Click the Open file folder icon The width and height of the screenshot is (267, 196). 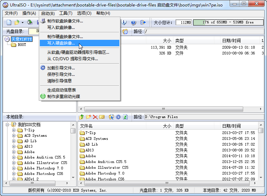coord(16,22)
